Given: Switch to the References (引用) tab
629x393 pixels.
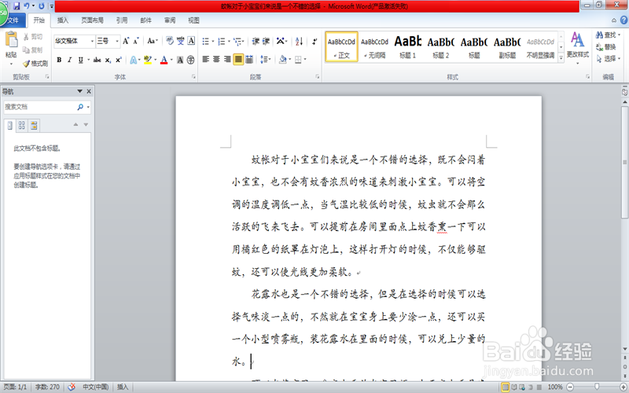Looking at the screenshot, I should pyautogui.click(x=122, y=20).
